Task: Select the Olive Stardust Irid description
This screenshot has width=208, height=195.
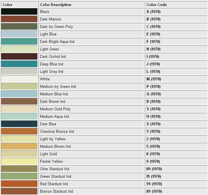Action: (x=55, y=169)
